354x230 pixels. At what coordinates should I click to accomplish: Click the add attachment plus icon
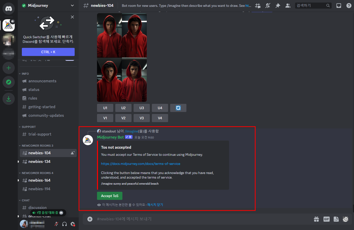pyautogui.click(x=90, y=219)
